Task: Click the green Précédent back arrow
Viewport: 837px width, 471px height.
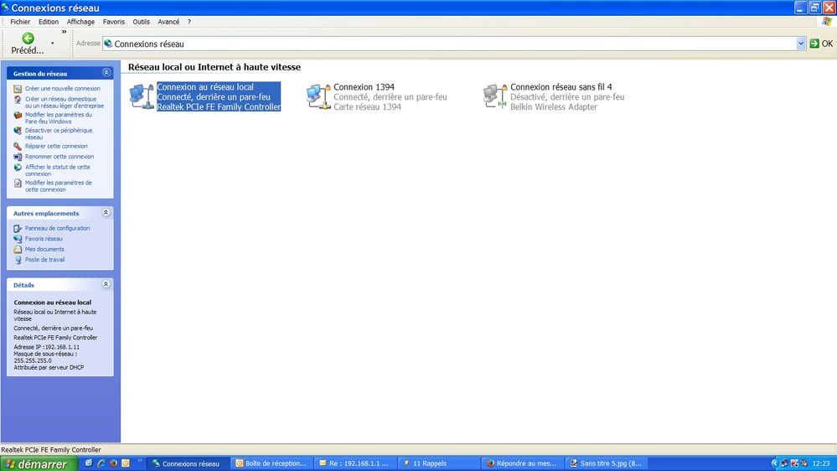Action: pos(28,38)
